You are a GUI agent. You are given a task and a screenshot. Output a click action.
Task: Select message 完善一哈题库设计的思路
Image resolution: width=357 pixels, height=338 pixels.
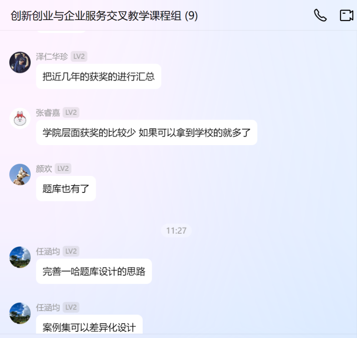94,271
